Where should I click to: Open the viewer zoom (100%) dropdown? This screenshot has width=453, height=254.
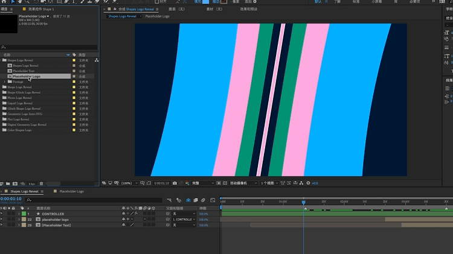click(127, 183)
